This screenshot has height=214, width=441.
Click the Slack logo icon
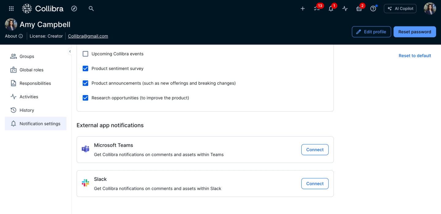[85, 183]
